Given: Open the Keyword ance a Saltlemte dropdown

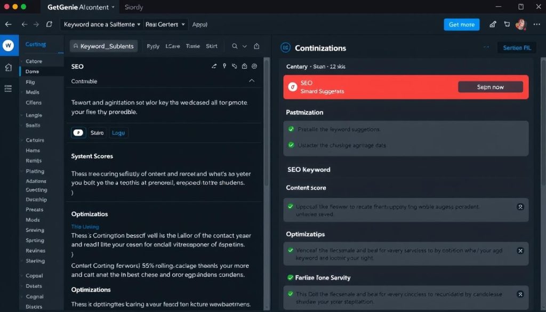Looking at the screenshot, I should (102, 25).
